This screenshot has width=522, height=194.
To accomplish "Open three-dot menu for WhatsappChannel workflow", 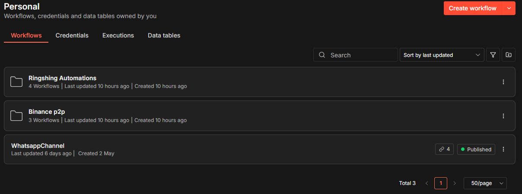I will 503,149.
